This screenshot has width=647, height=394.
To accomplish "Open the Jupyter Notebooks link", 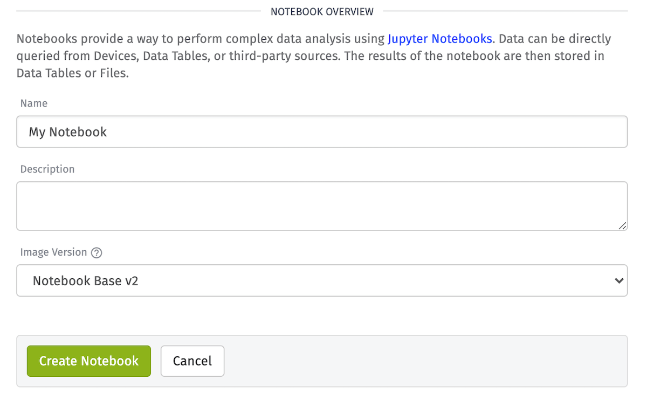I will point(439,39).
